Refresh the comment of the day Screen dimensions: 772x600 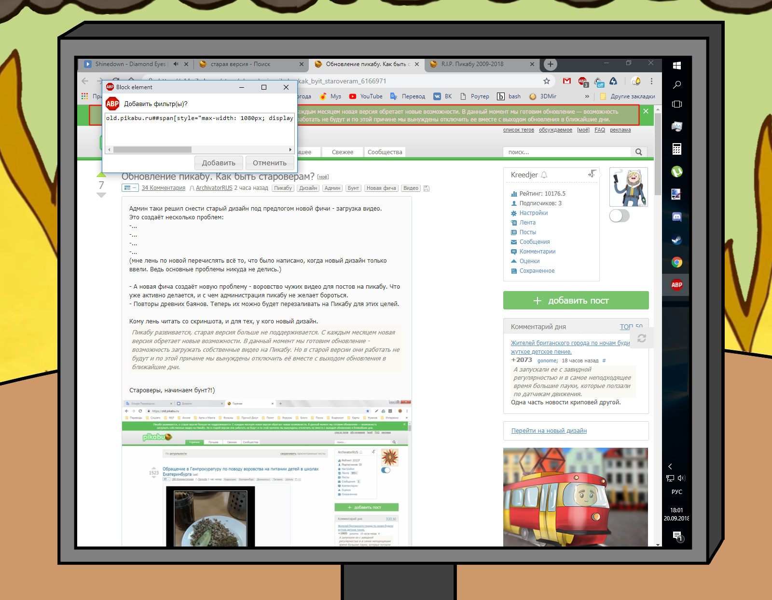(x=642, y=338)
